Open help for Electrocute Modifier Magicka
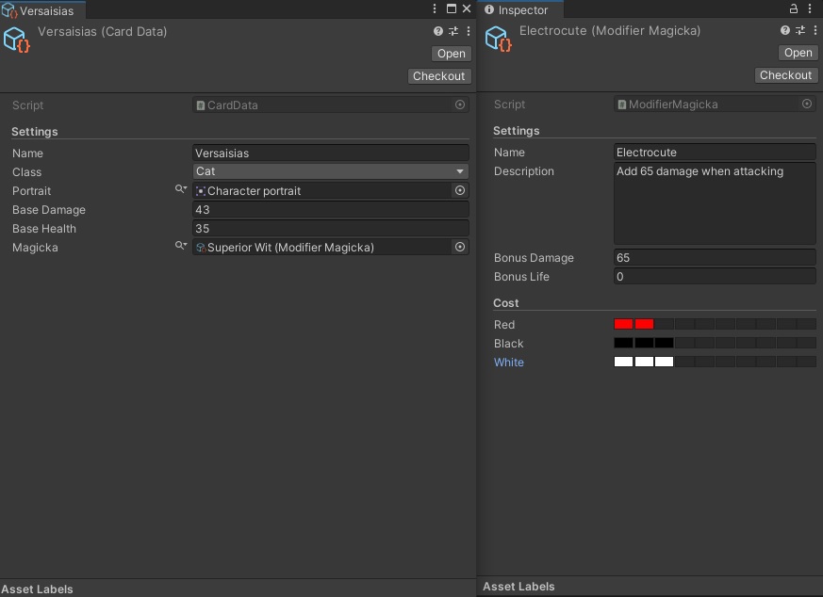The height and width of the screenshot is (597, 823). (x=785, y=31)
